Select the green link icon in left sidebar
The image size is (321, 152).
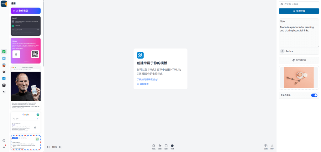4,51
